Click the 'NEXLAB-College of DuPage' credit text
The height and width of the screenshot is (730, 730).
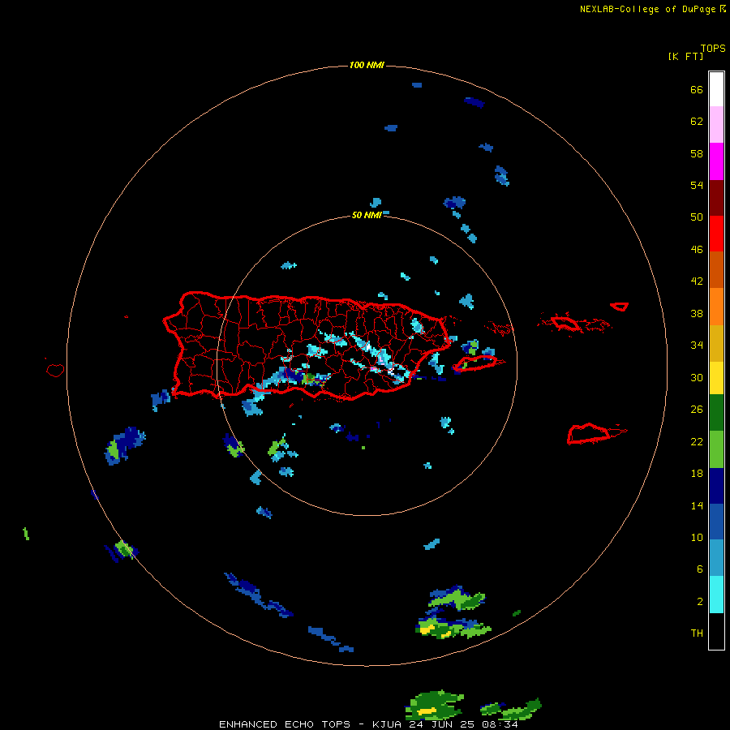tap(649, 9)
